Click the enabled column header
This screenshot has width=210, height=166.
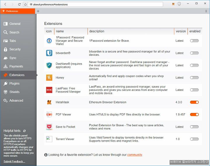[195, 31]
